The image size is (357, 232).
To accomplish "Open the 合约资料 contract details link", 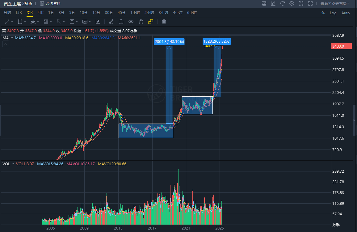I will tap(53, 4).
